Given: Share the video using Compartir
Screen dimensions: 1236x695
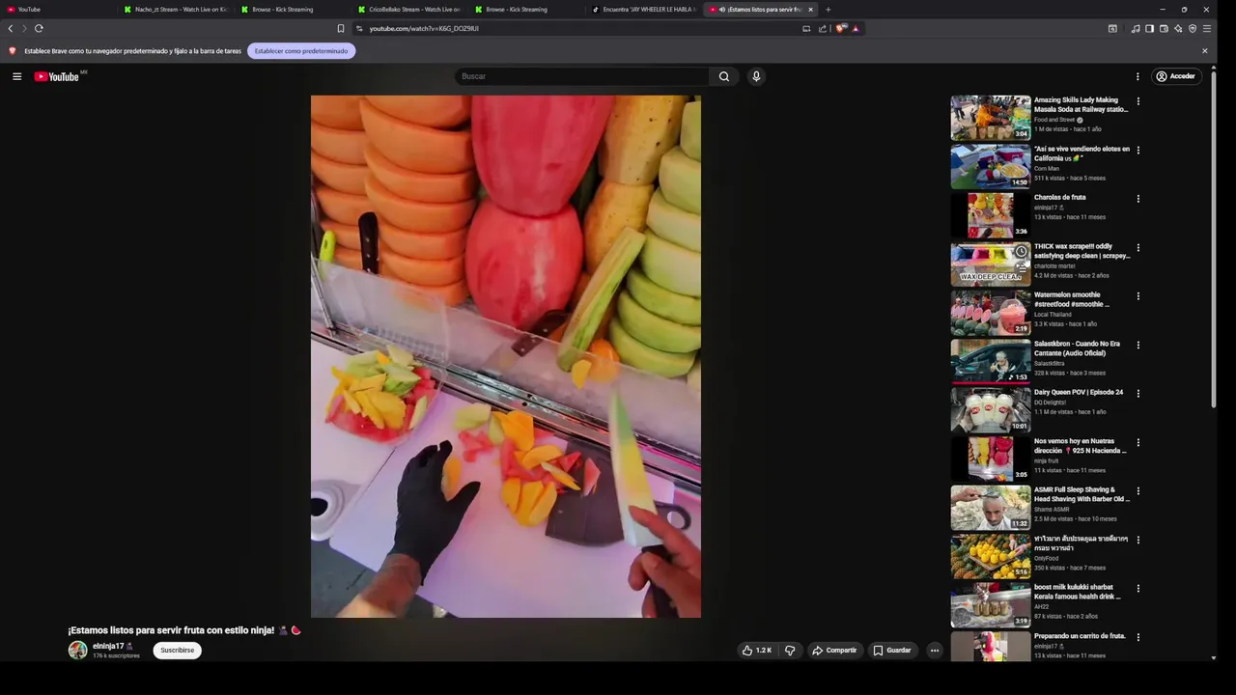Looking at the screenshot, I should [834, 651].
